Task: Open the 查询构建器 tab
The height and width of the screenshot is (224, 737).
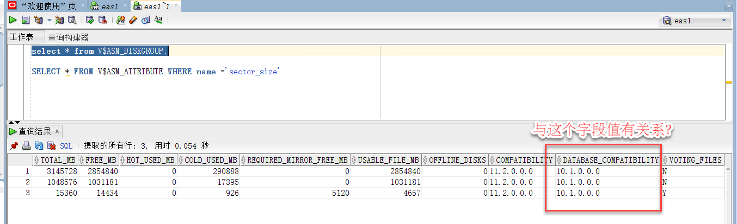Action: (x=68, y=37)
